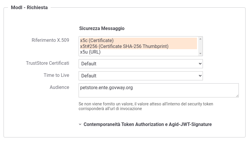250x141 pixels.
Task: Open the Time to Live dropdown
Action: [141, 76]
